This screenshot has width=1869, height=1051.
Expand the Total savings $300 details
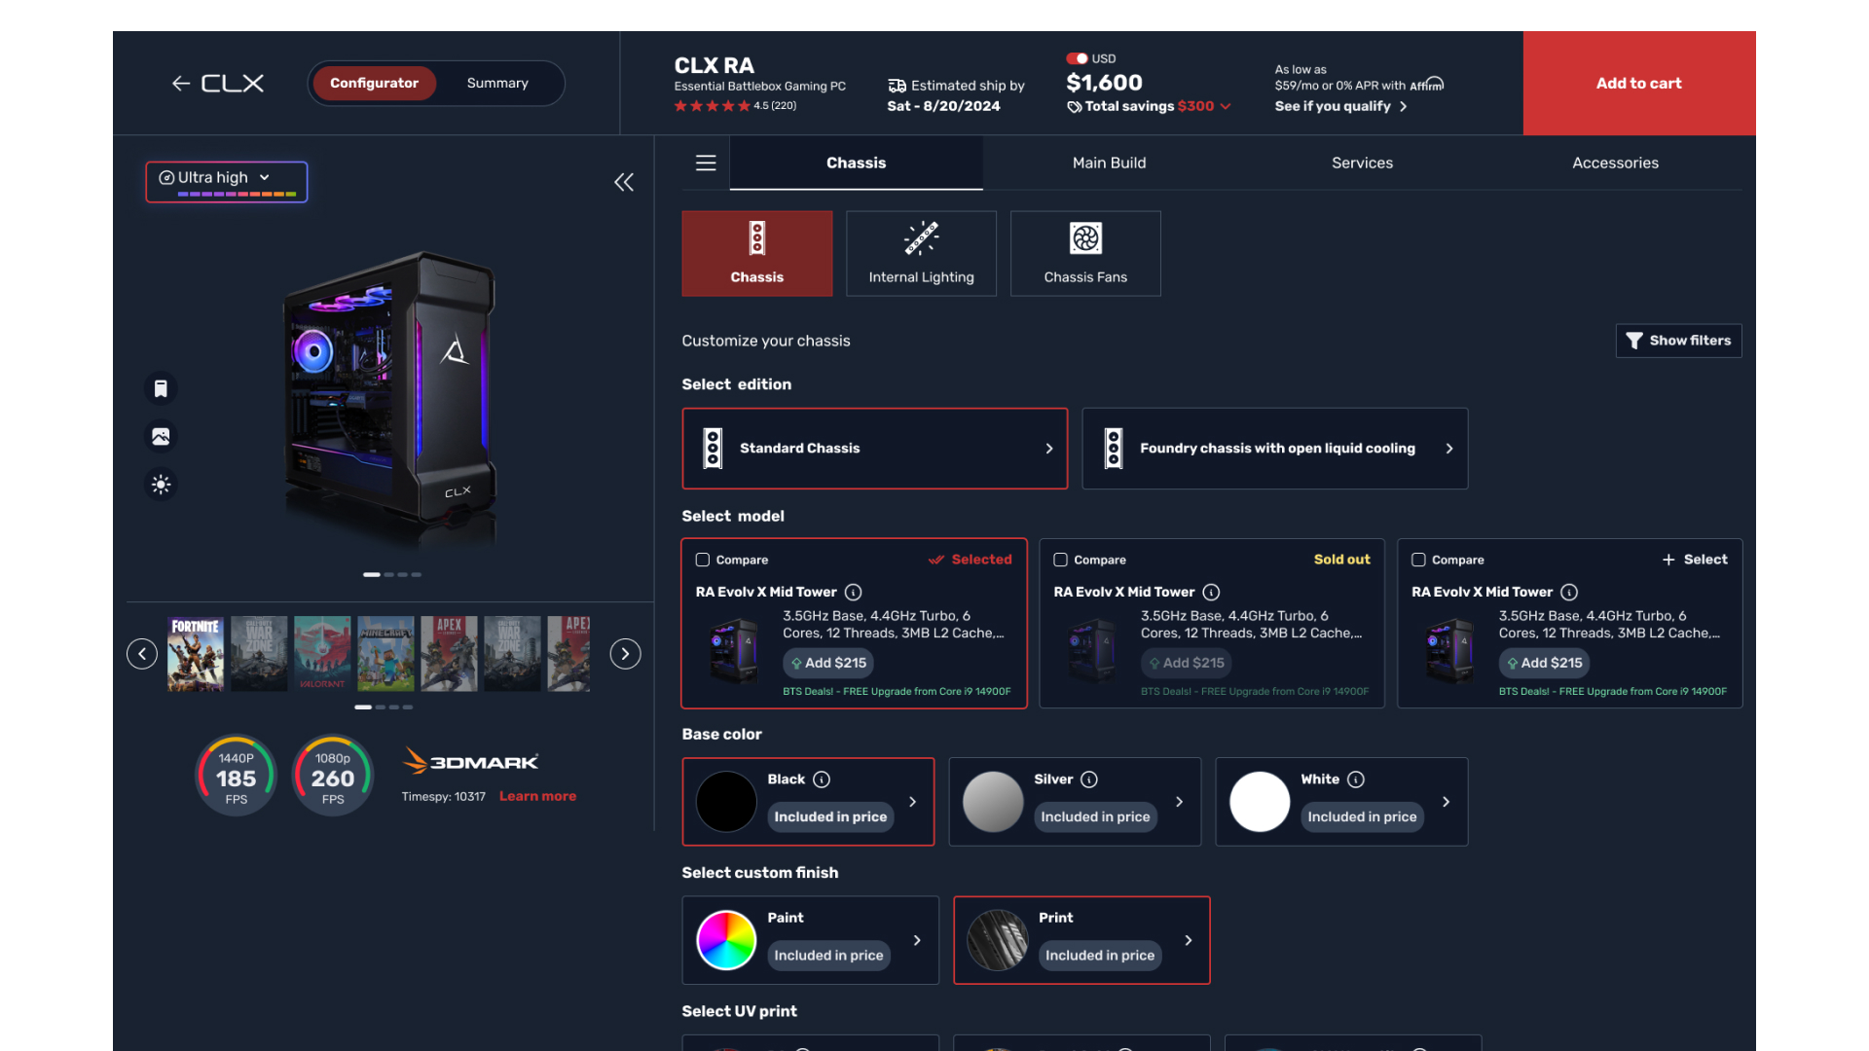coord(1226,107)
